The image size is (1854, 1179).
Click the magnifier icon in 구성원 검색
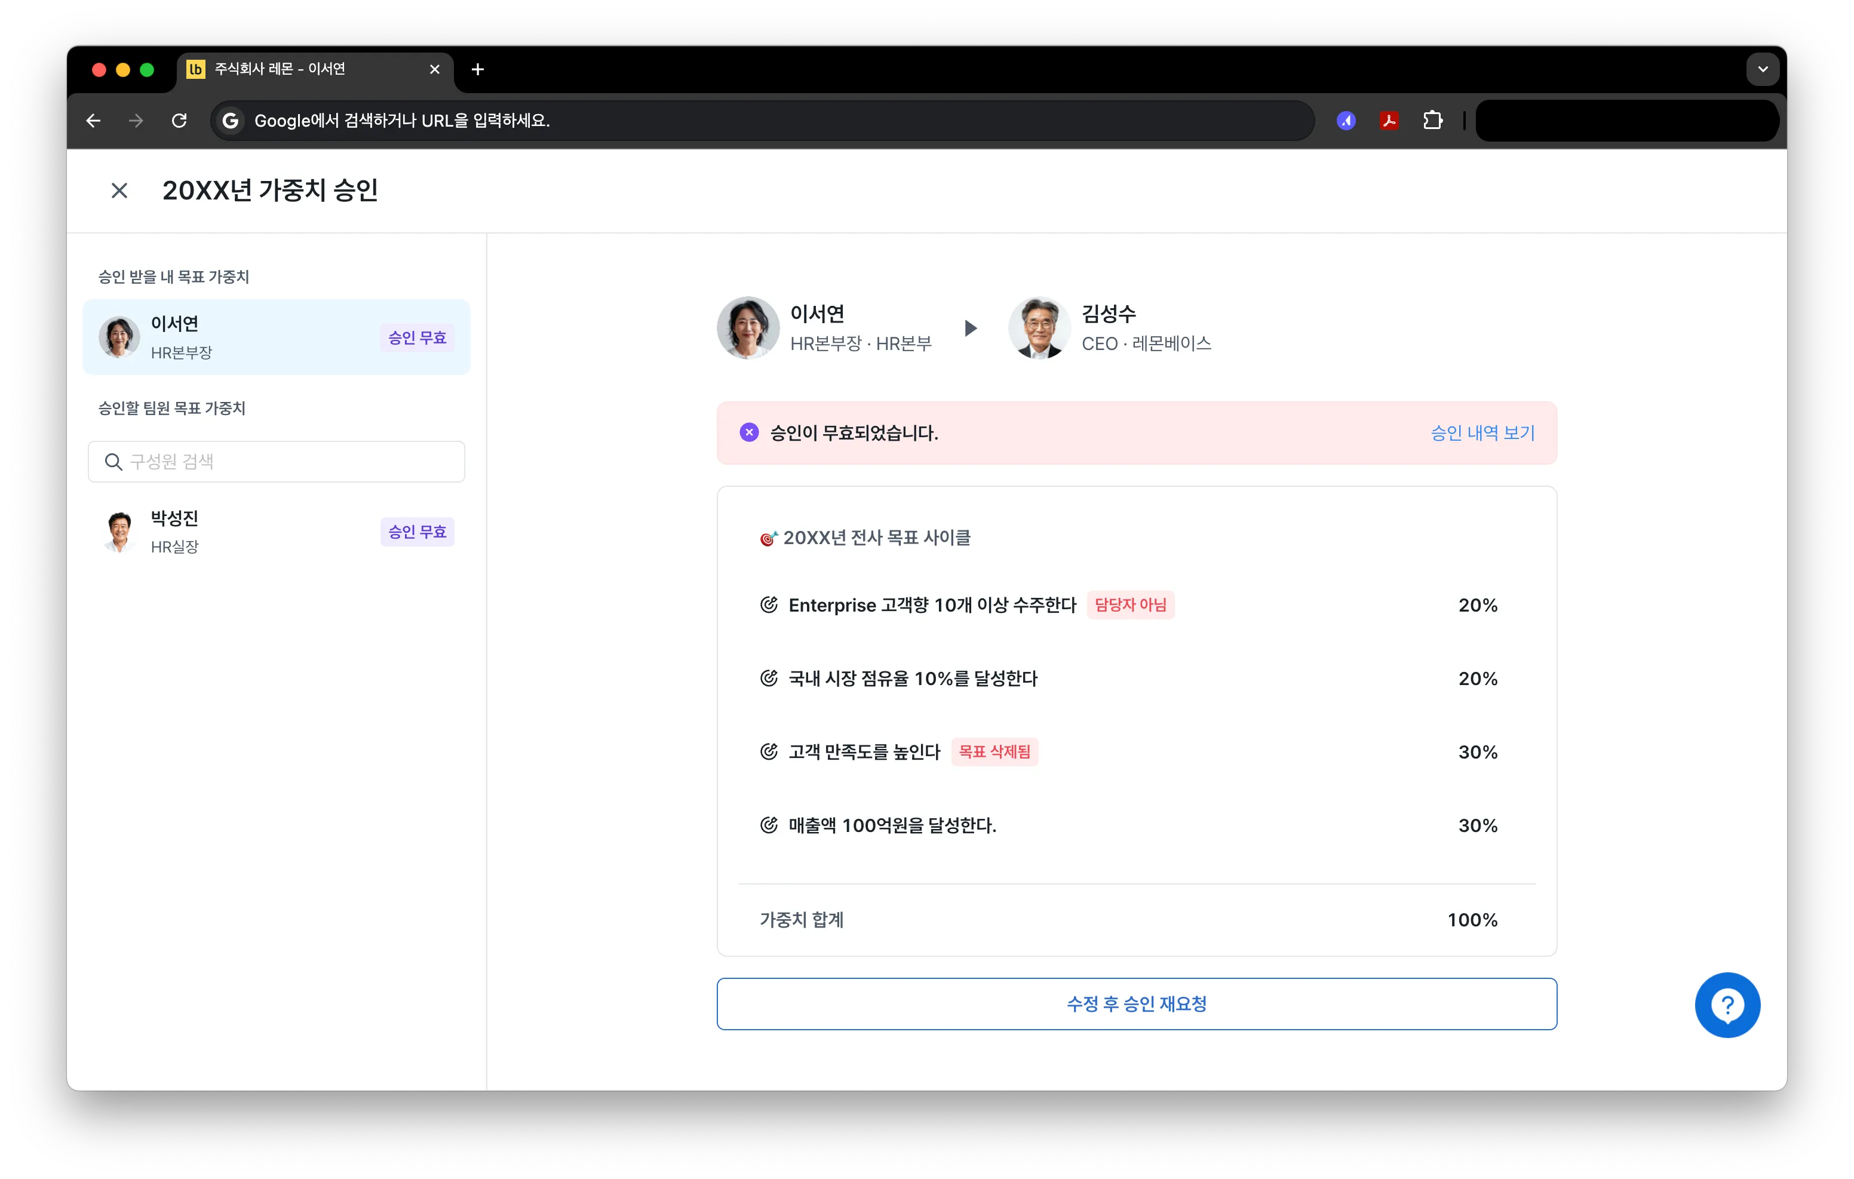(x=113, y=462)
